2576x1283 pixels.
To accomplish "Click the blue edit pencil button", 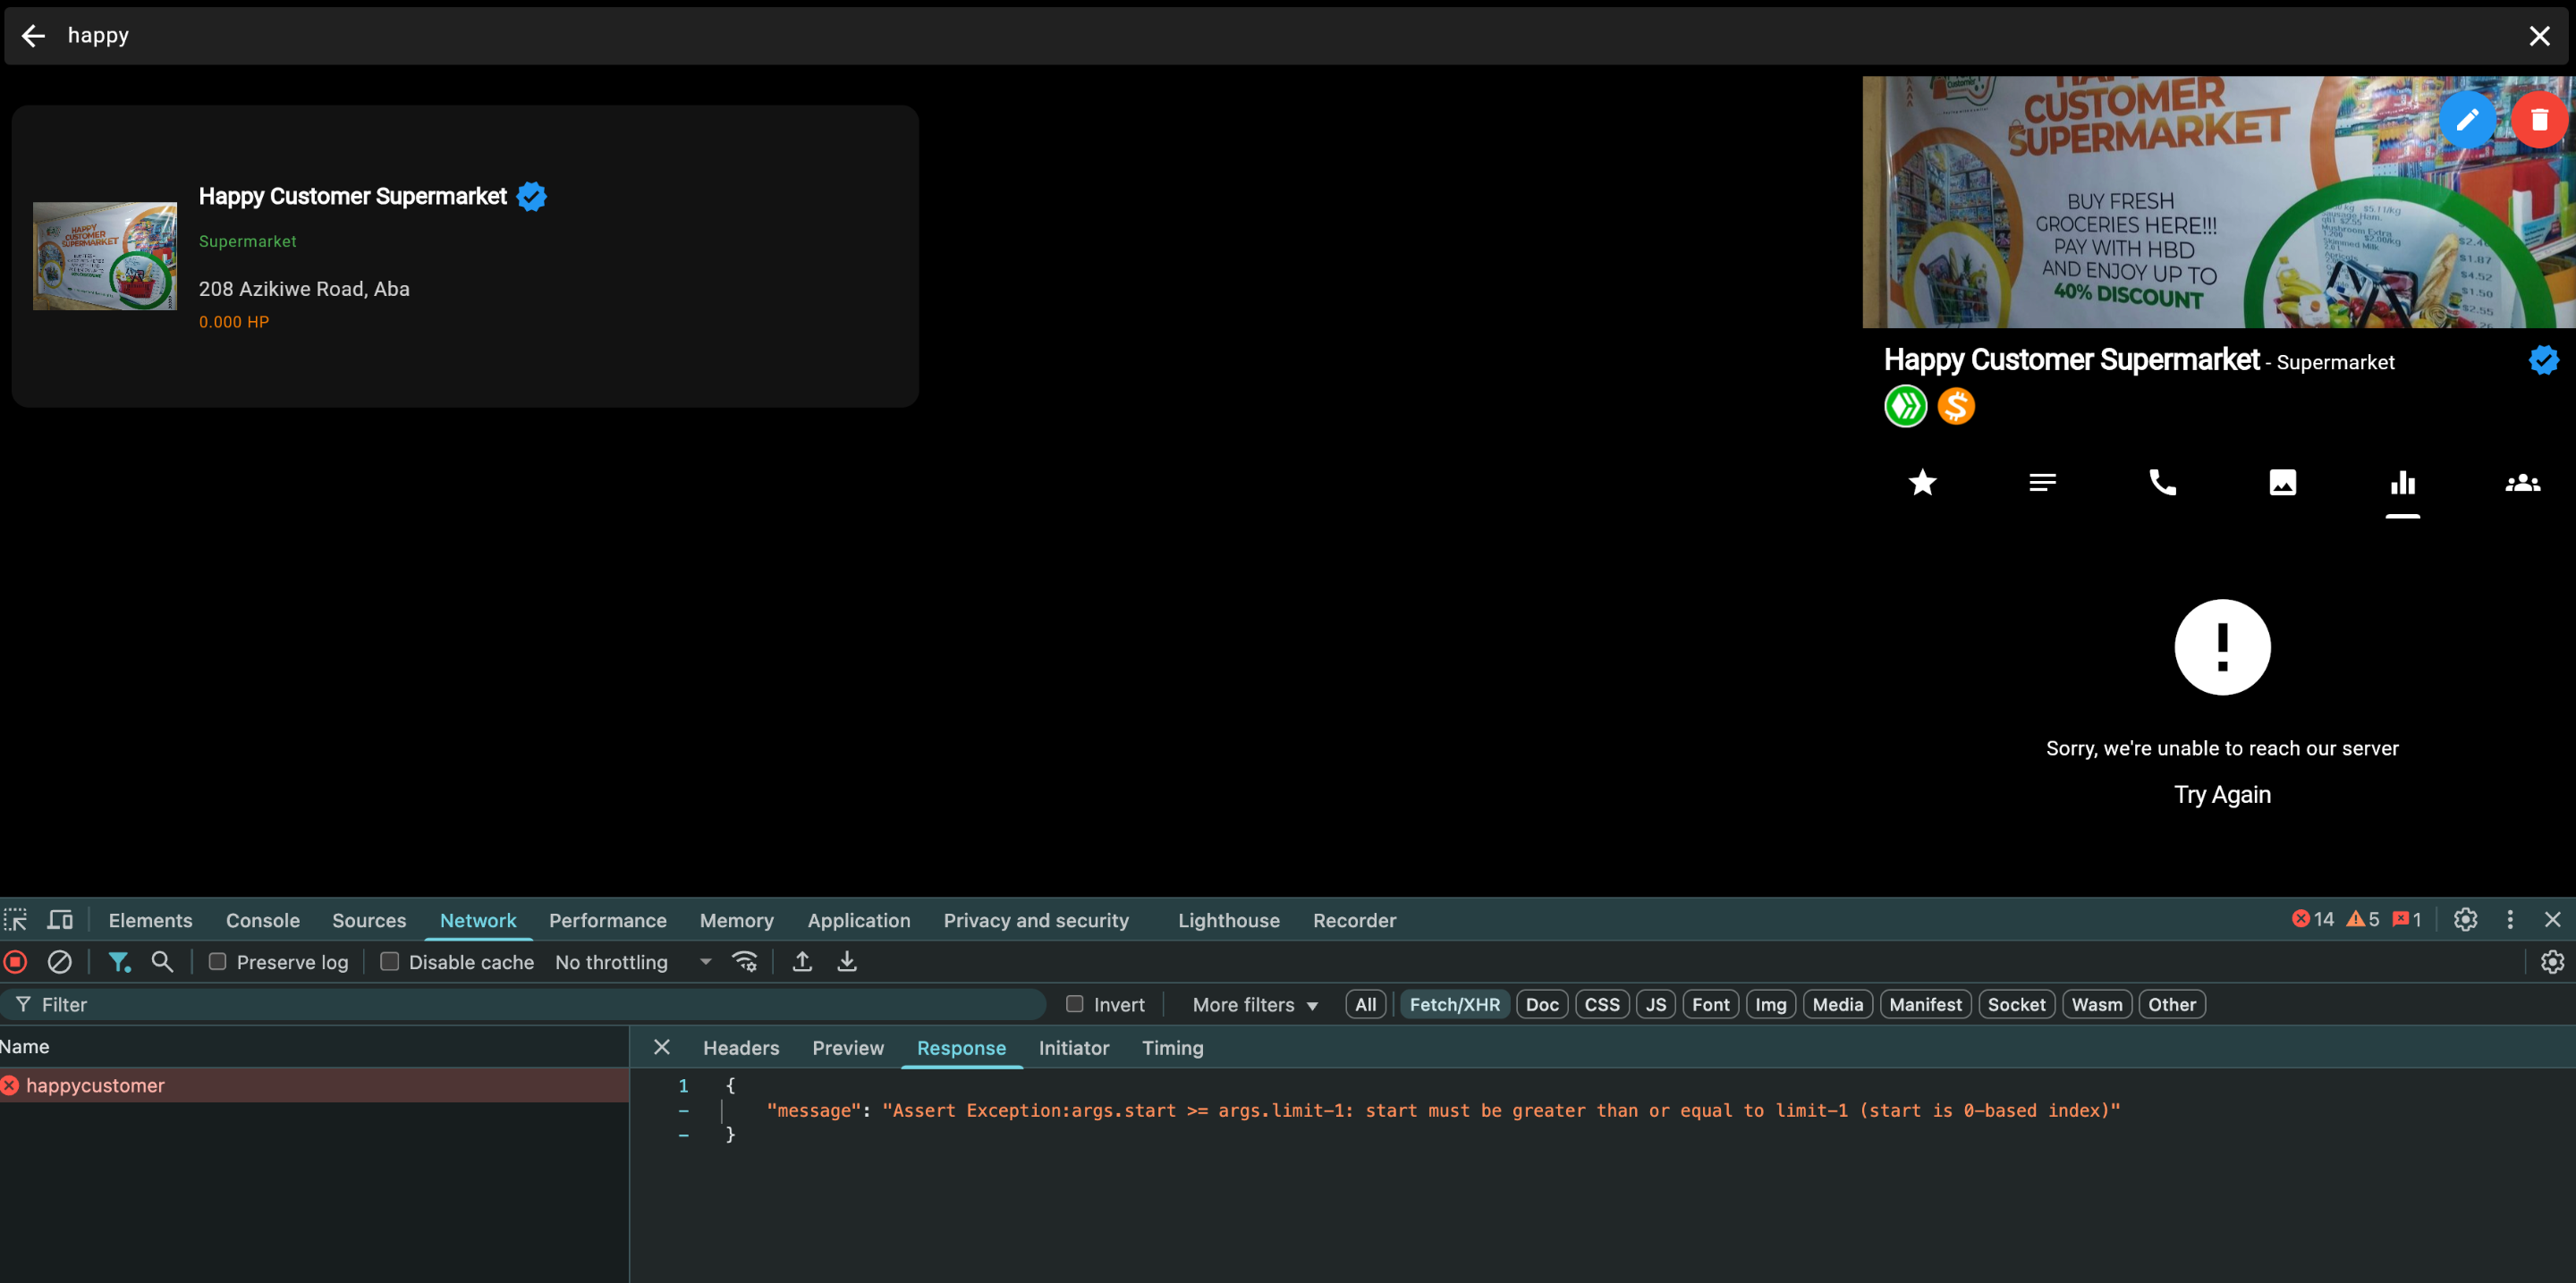I will tap(2467, 120).
